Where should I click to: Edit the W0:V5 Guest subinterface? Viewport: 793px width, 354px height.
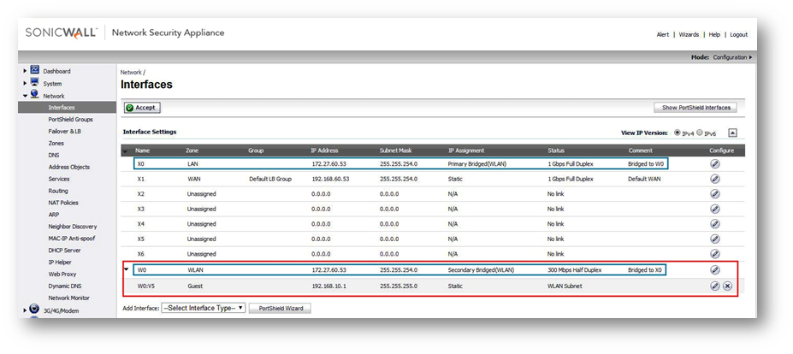(x=714, y=286)
